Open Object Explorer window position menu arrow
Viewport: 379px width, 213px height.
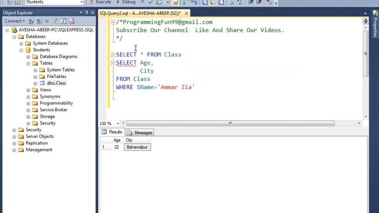tap(81, 12)
